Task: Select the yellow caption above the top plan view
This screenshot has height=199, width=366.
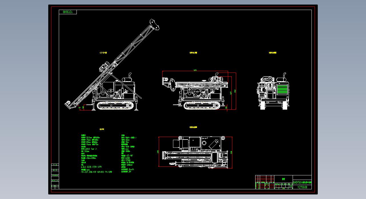Action: pos(193,127)
